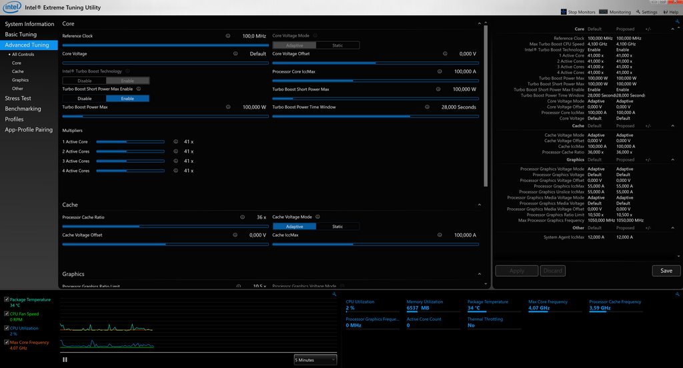
Task: Click the Intel logo icon
Action: [12, 7]
